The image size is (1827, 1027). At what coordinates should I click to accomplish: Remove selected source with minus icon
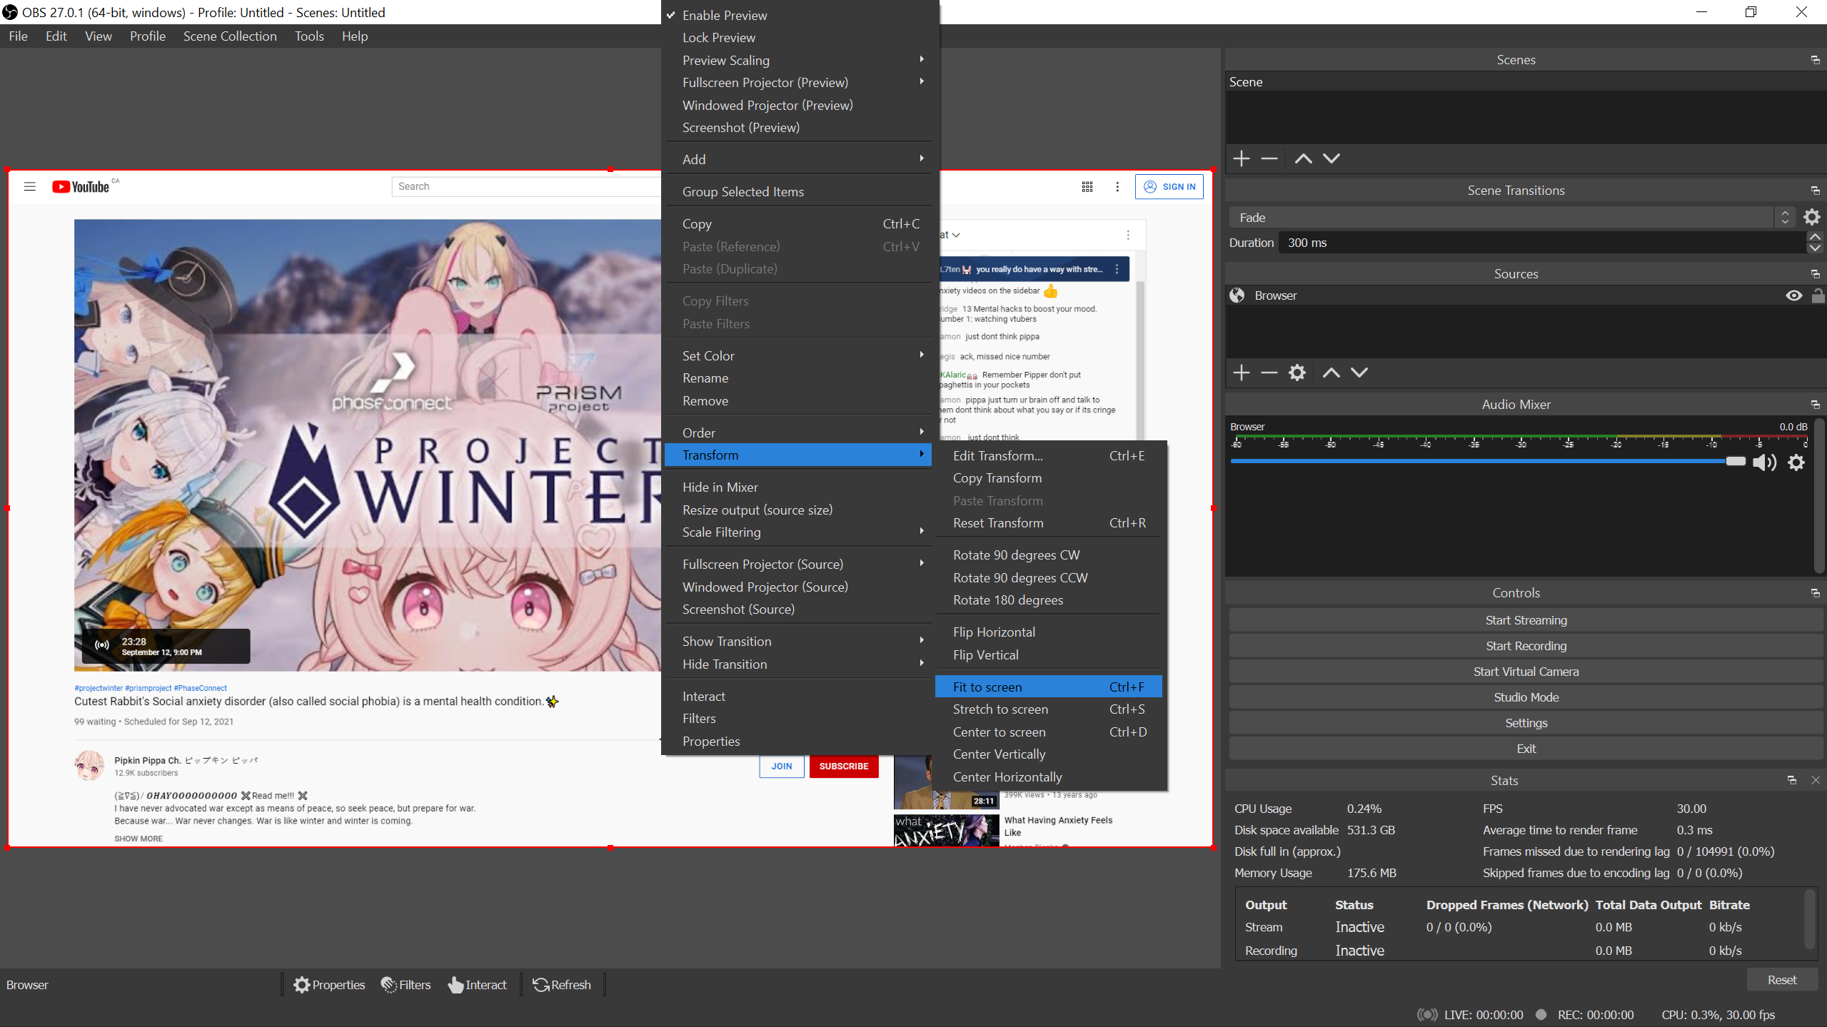tap(1269, 373)
